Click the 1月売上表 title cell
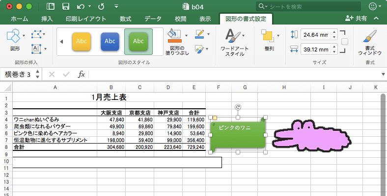This screenshot has width=387, height=196. pyautogui.click(x=109, y=98)
